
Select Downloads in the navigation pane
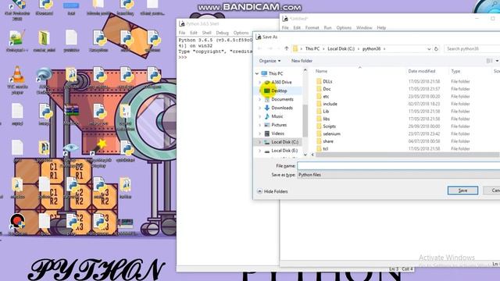pyautogui.click(x=282, y=108)
